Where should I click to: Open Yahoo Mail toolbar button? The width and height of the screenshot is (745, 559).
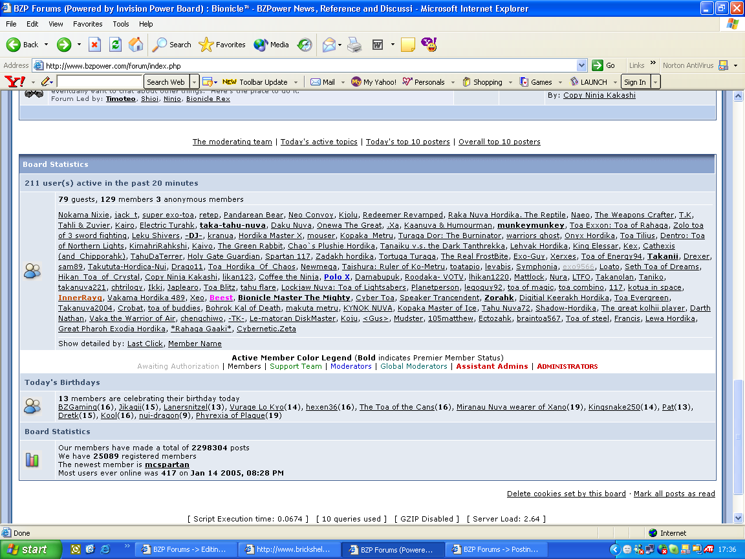tap(323, 82)
